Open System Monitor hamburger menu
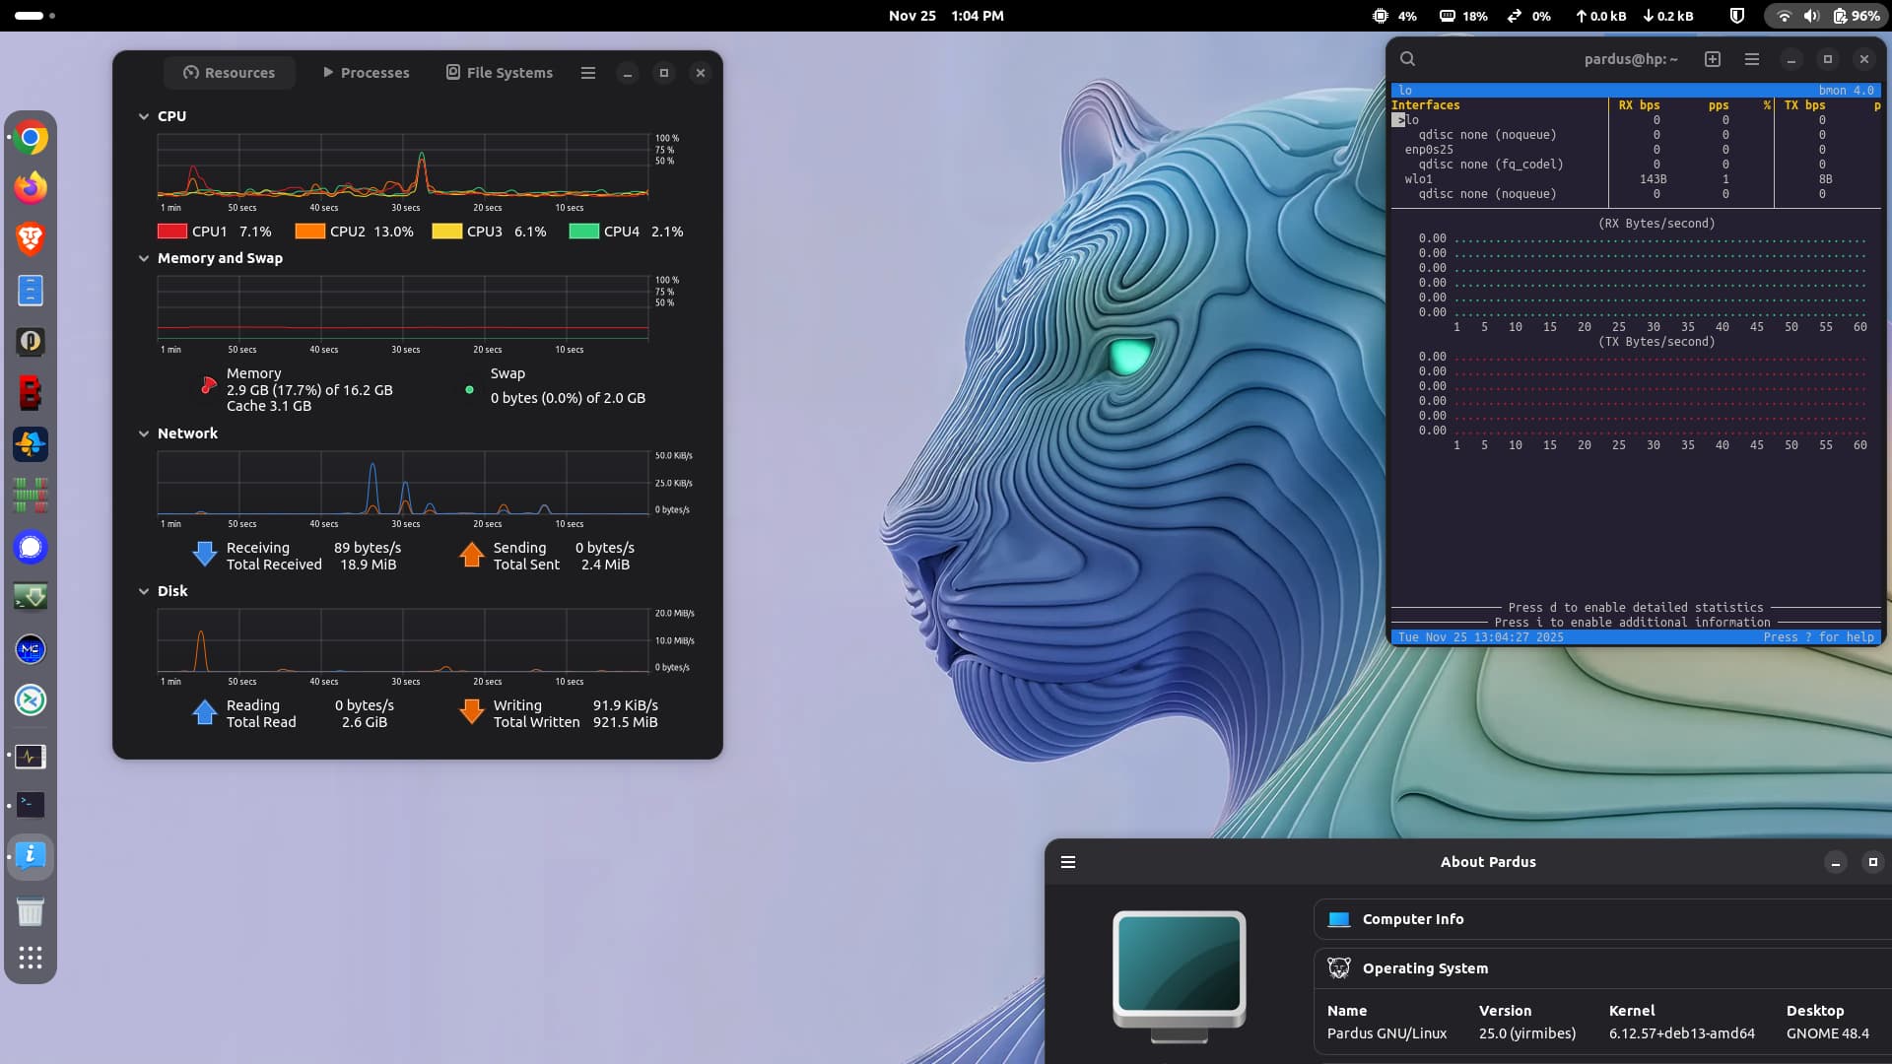This screenshot has width=1892, height=1064. pos(588,73)
